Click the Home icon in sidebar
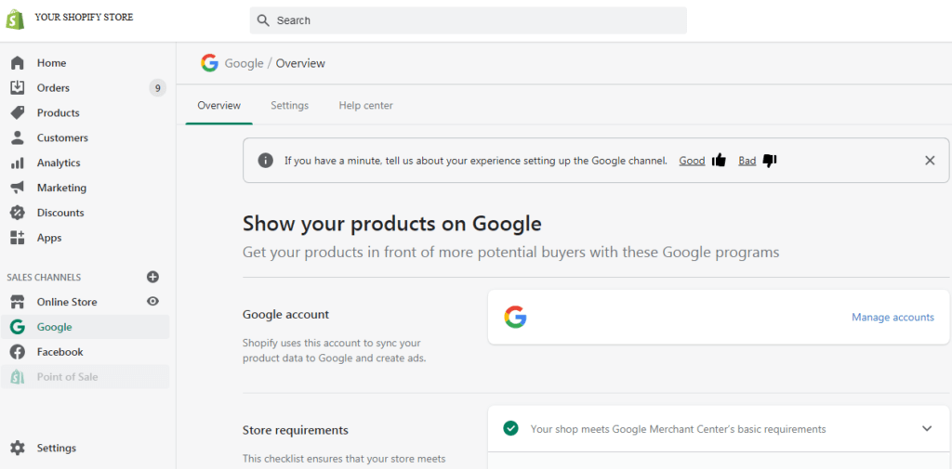Screen dimensions: 952x469 pos(18,63)
